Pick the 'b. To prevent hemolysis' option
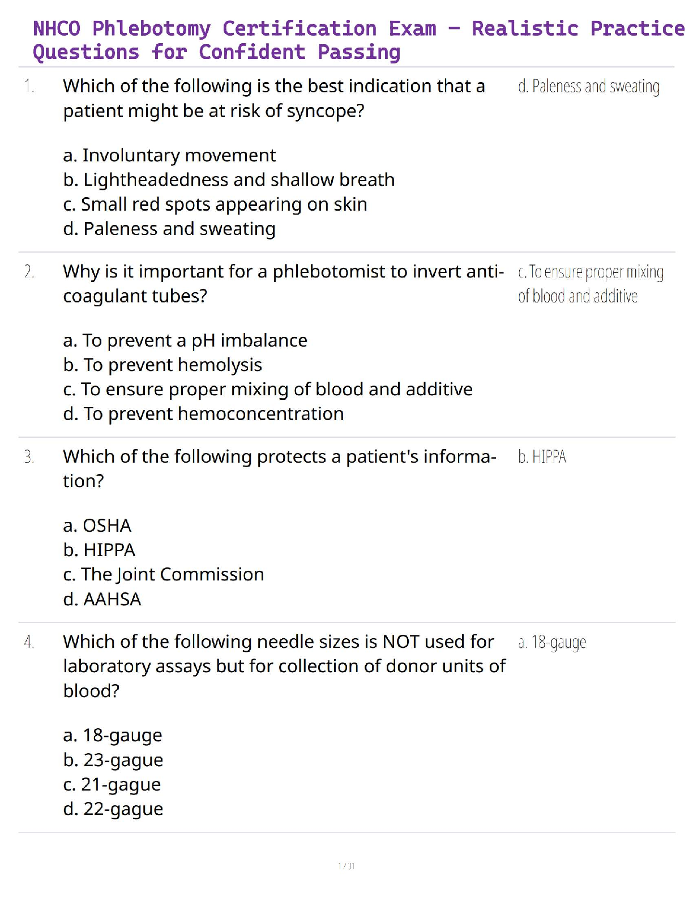The image size is (693, 897). point(162,365)
